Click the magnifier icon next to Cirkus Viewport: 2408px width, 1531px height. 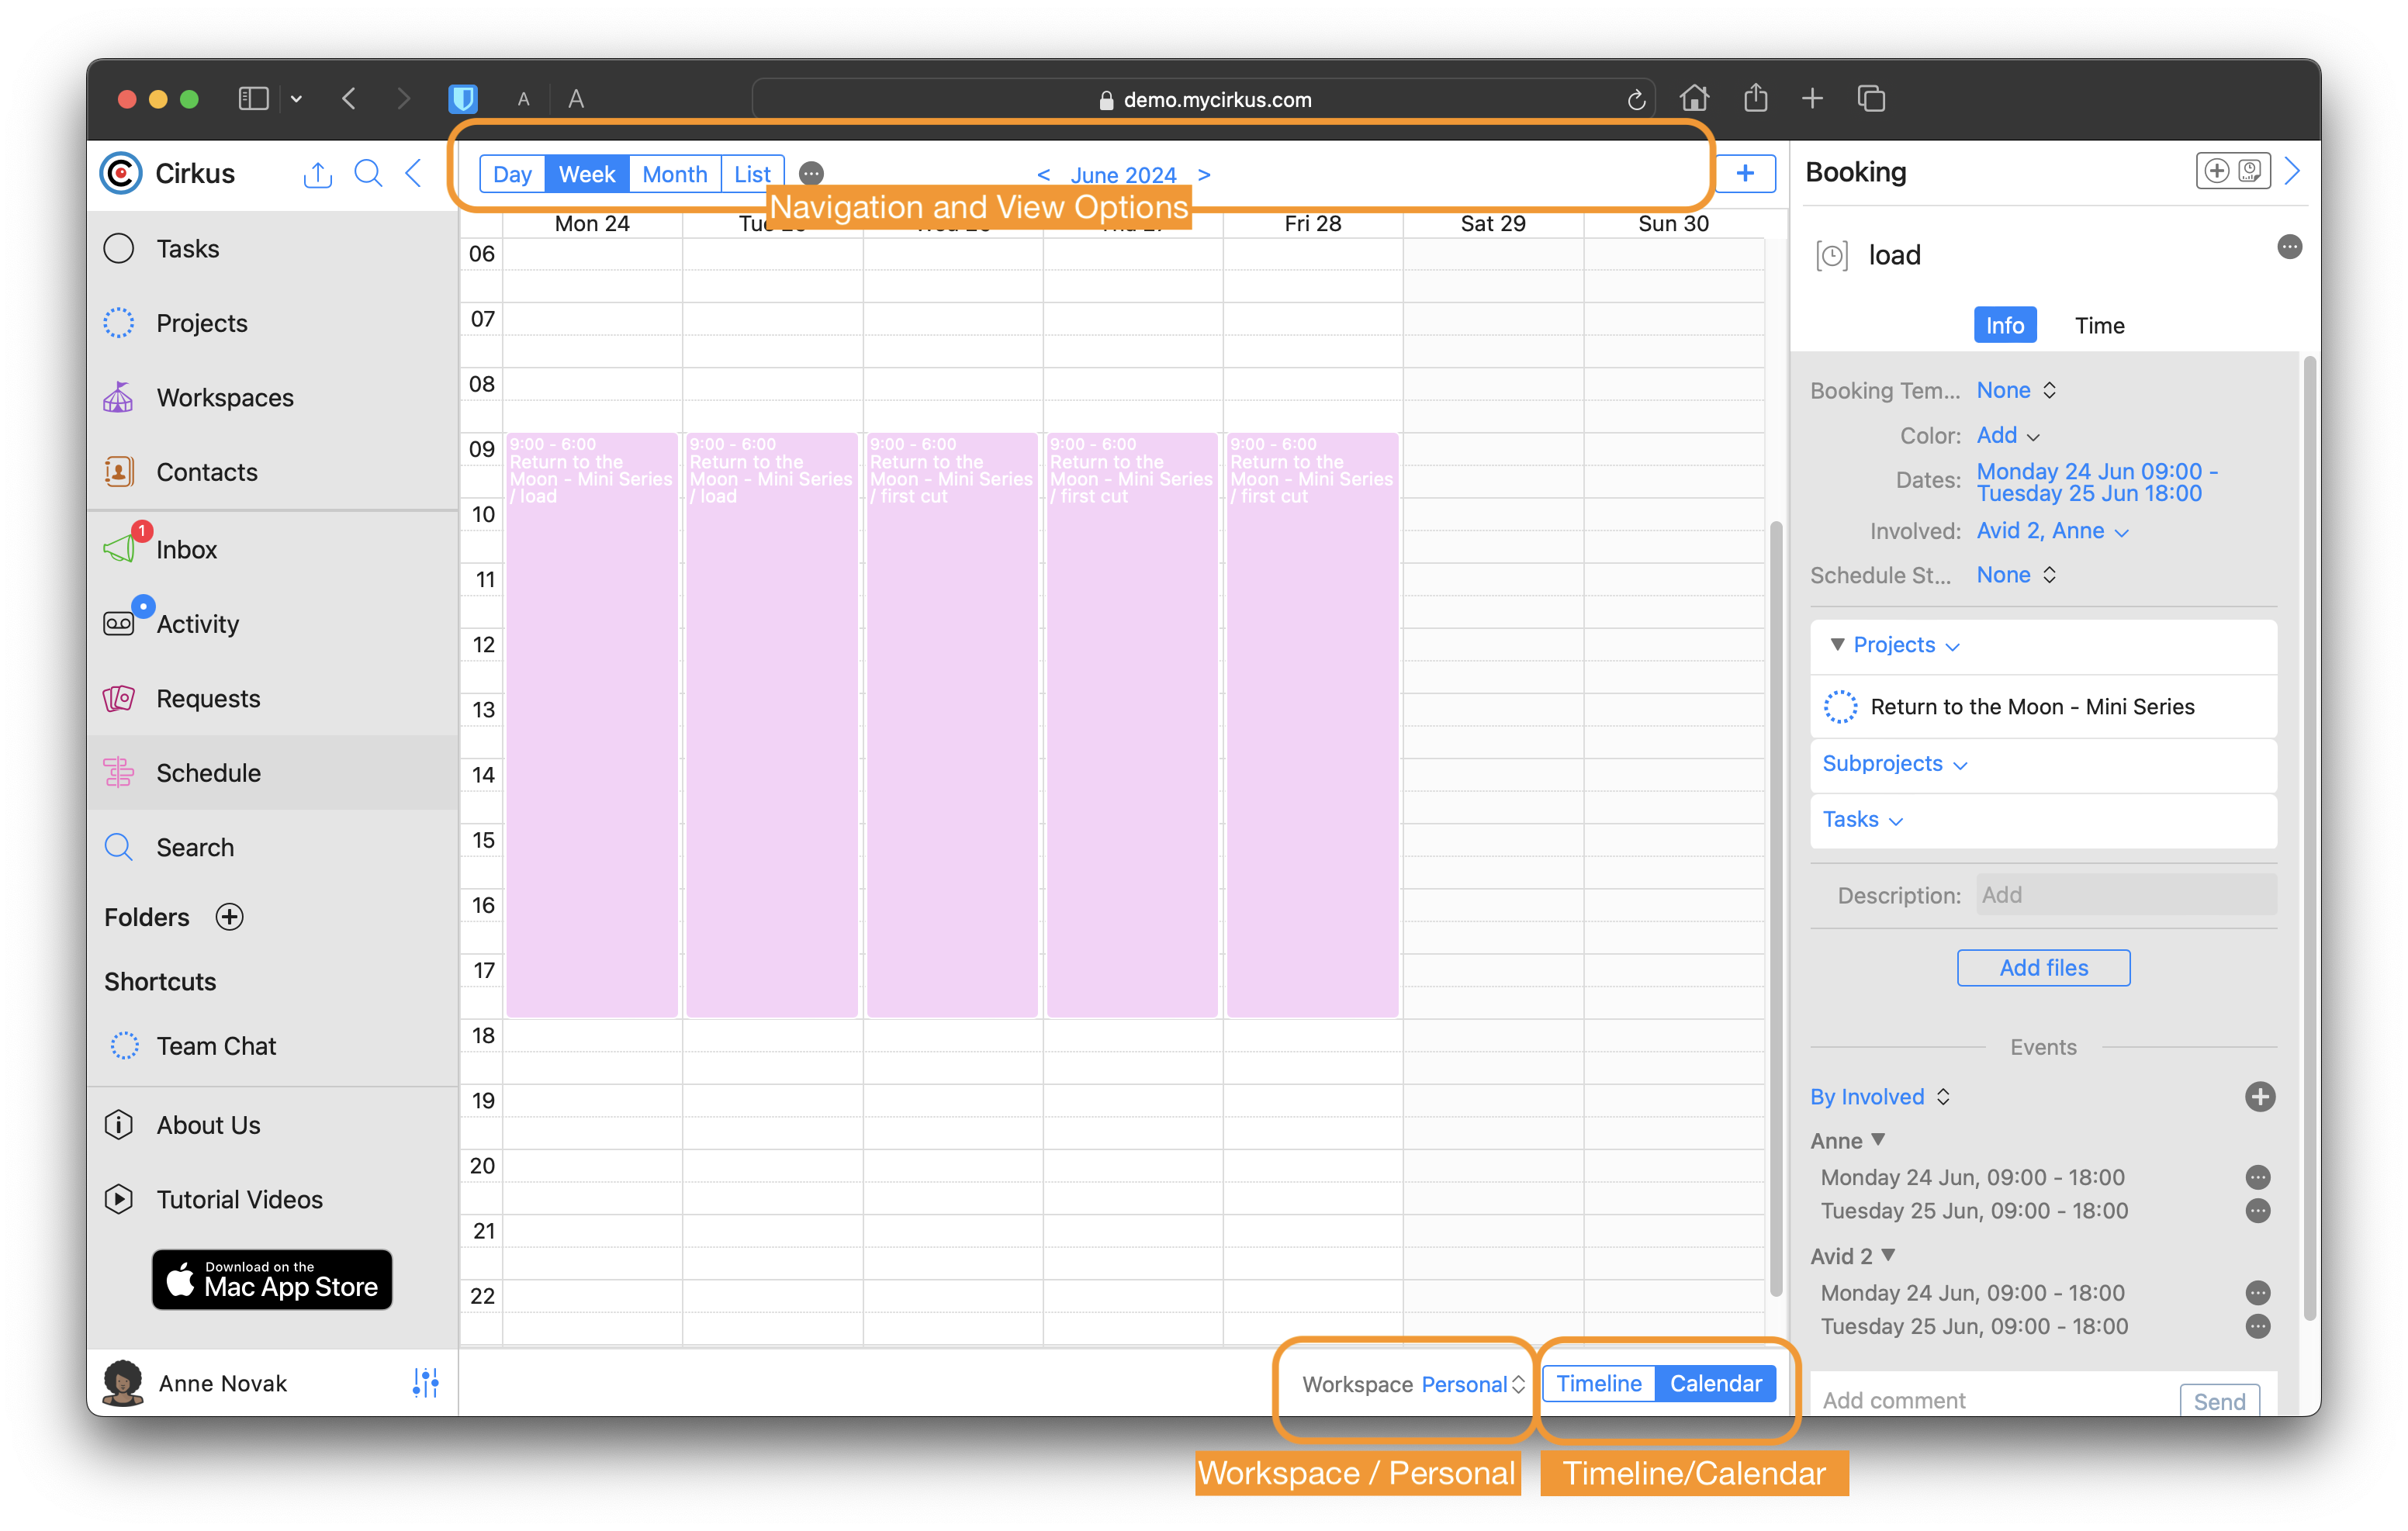pyautogui.click(x=368, y=174)
